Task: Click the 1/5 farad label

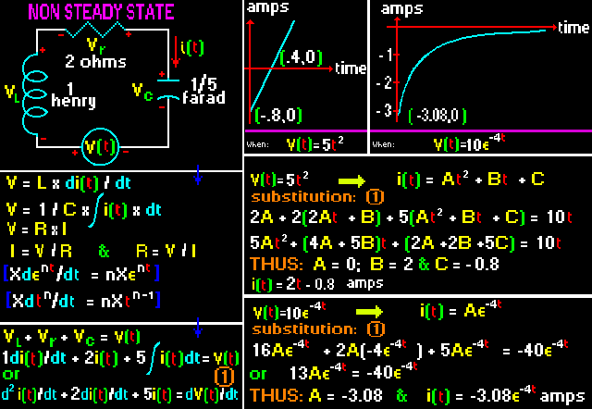Action: tap(203, 92)
